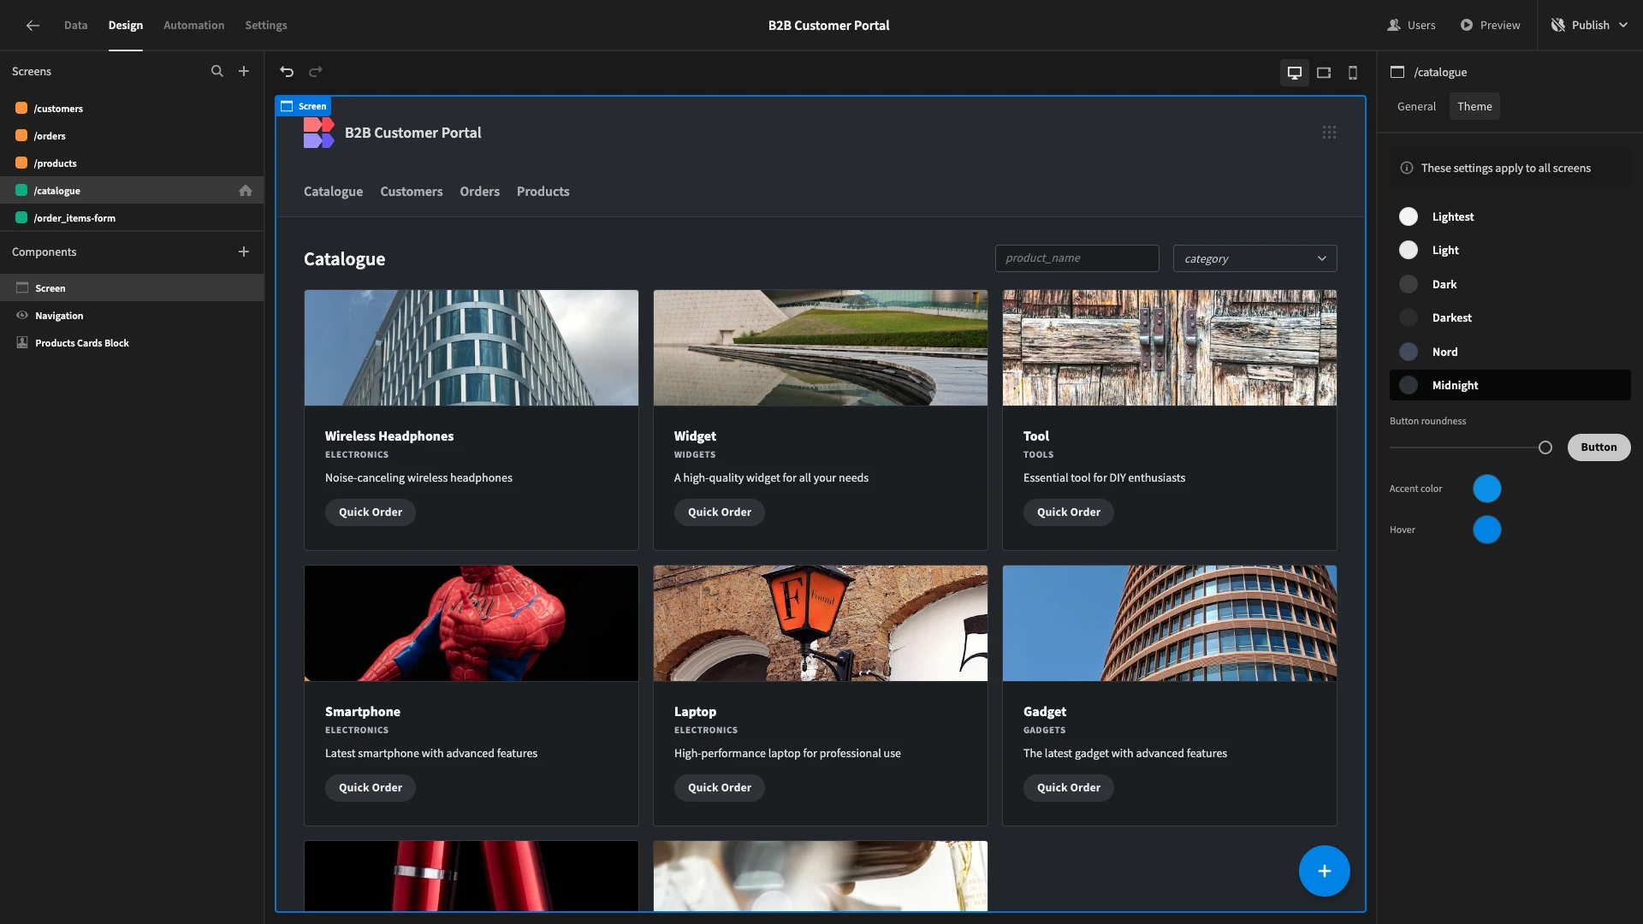Redo the last change

pos(316,72)
